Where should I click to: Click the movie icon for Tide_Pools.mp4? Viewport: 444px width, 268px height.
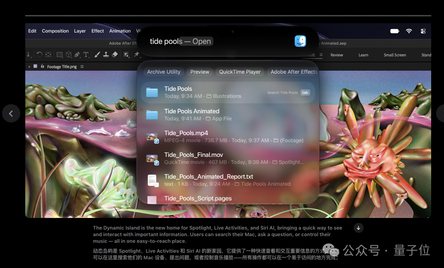click(x=152, y=137)
